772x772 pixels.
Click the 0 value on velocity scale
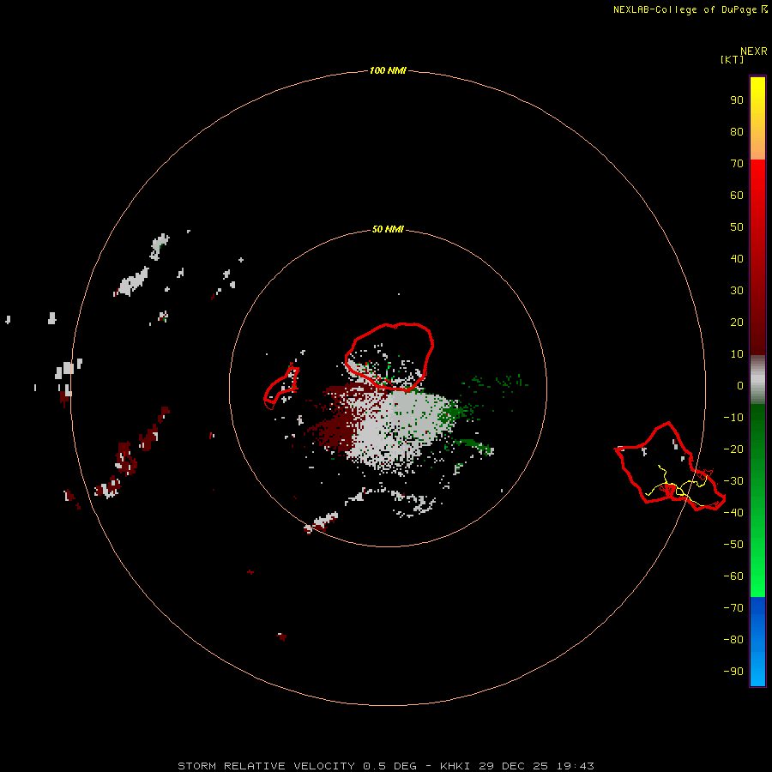(739, 385)
